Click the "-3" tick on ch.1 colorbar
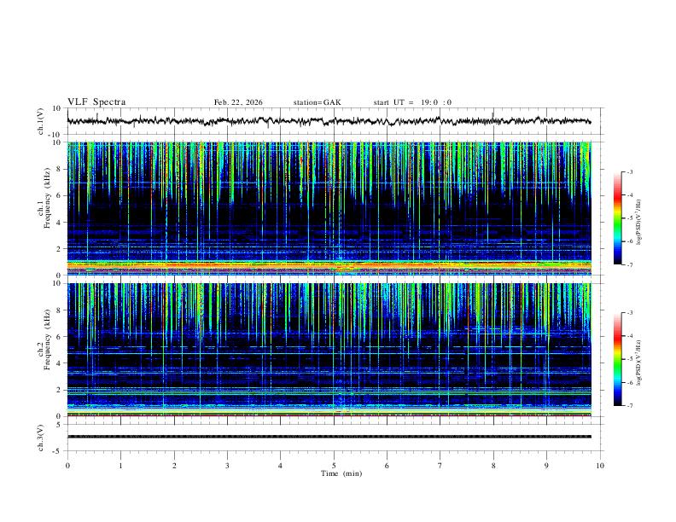Screen dimensions: 676x522 (629, 171)
